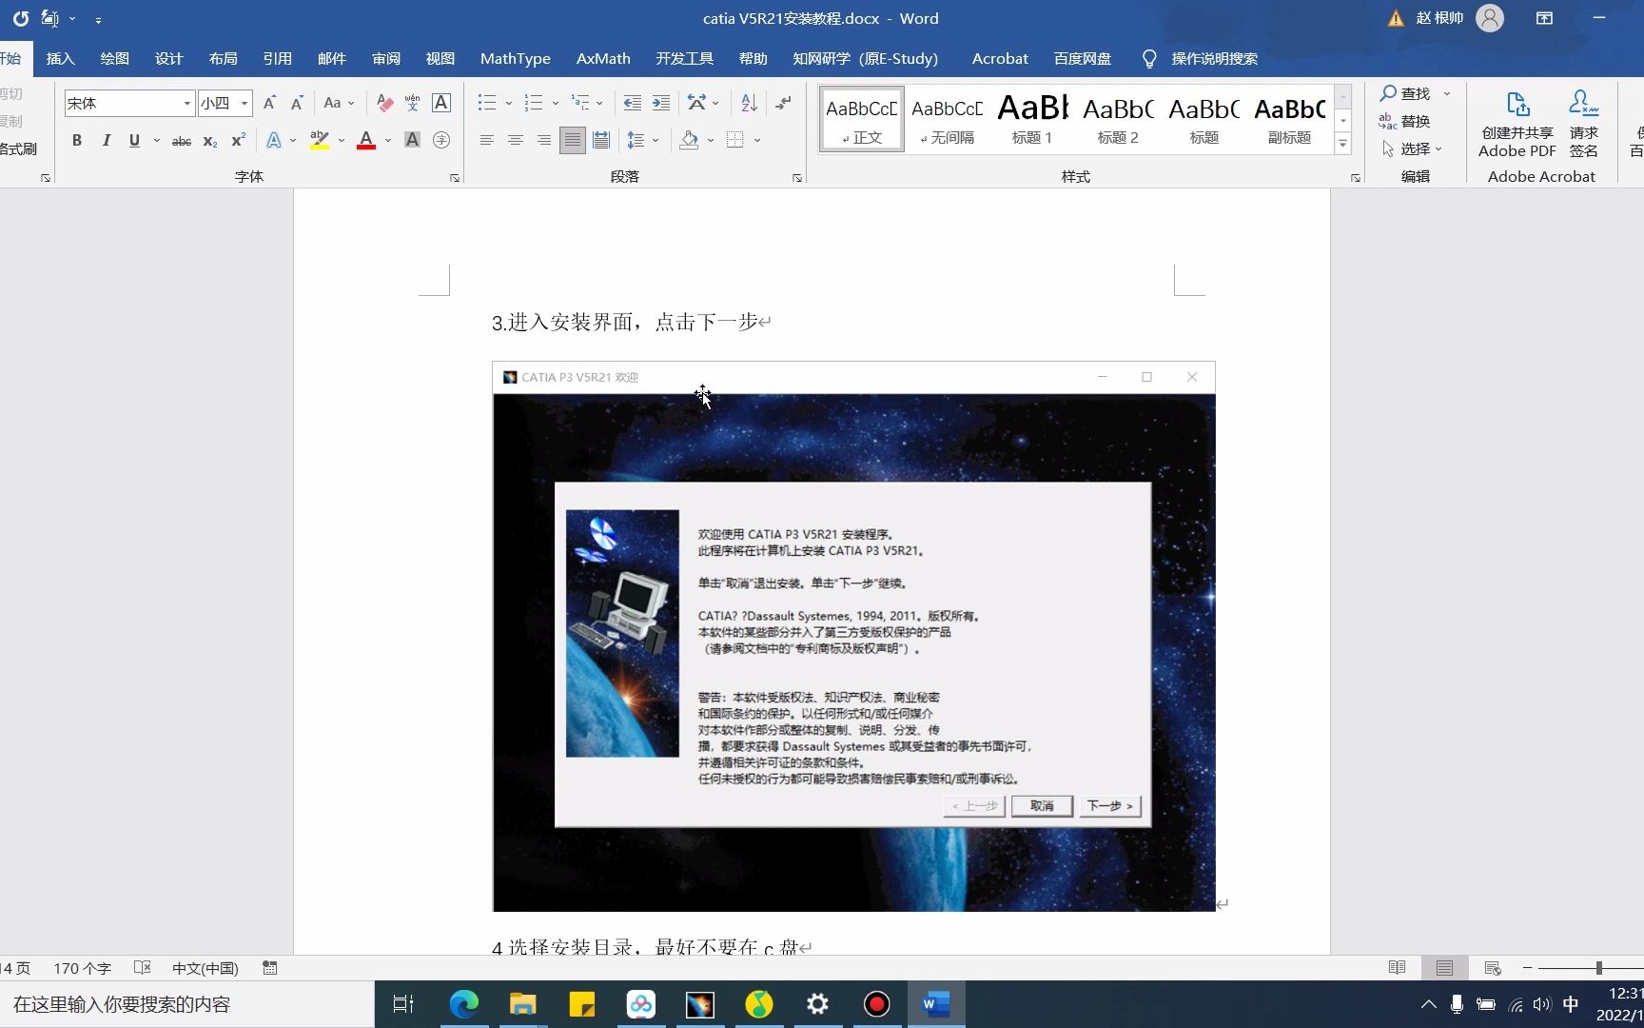The image size is (1644, 1028).
Task: Click Replace in the Editing group
Action: click(1405, 121)
